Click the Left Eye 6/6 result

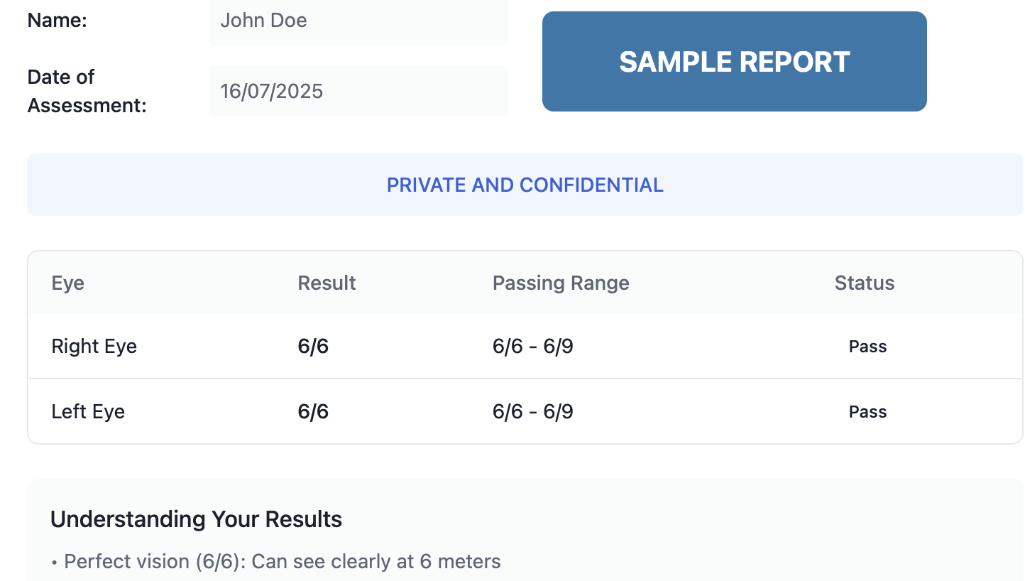point(313,412)
